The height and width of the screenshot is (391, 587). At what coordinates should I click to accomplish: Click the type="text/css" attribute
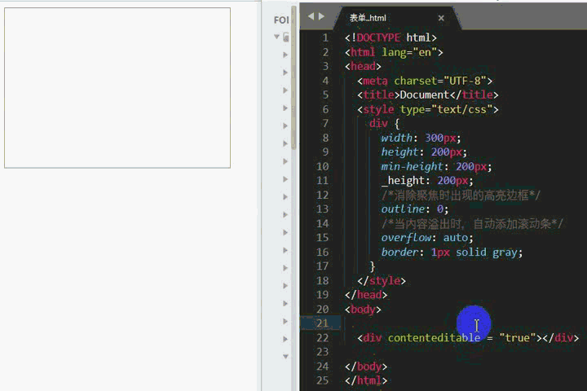pos(446,109)
